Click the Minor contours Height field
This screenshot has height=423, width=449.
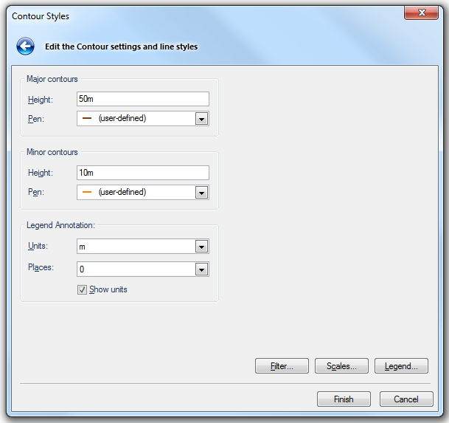142,173
